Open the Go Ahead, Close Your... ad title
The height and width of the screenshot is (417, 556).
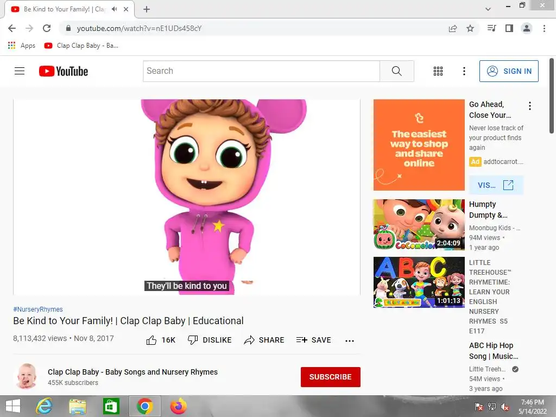pyautogui.click(x=490, y=110)
